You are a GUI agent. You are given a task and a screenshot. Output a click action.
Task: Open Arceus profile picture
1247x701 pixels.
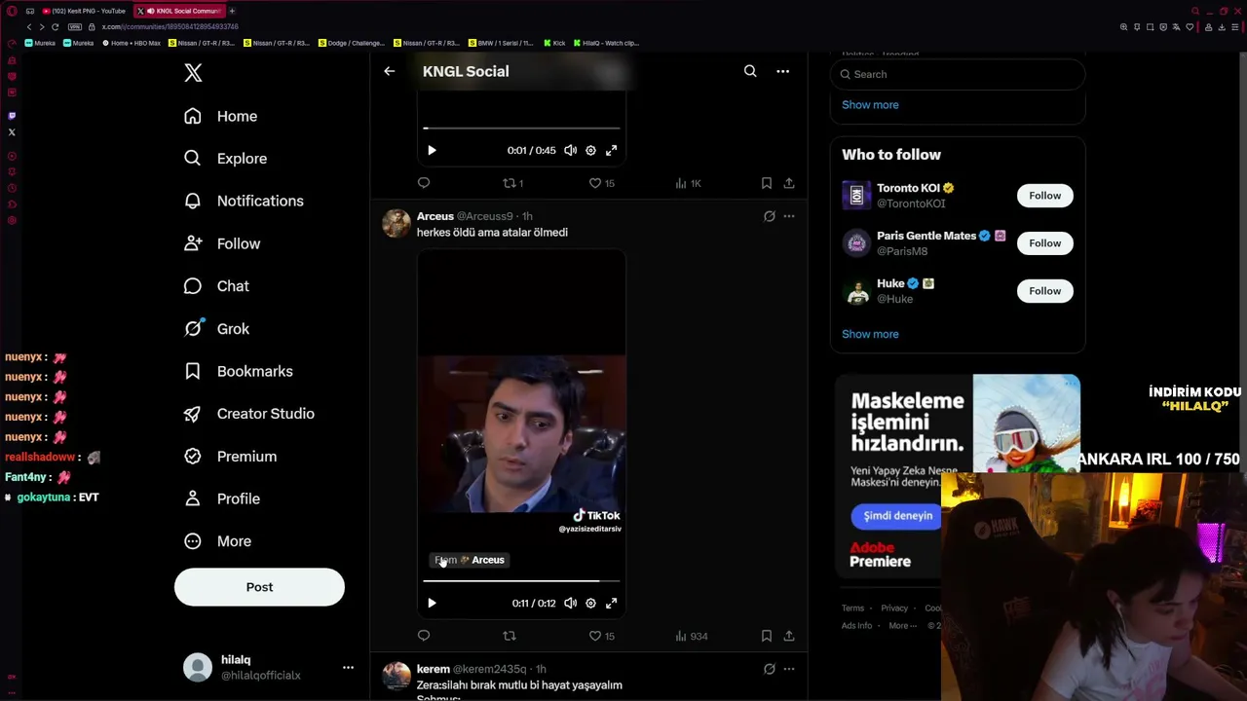coord(396,224)
